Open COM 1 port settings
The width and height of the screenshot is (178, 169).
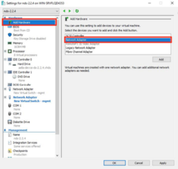click(x=17, y=105)
